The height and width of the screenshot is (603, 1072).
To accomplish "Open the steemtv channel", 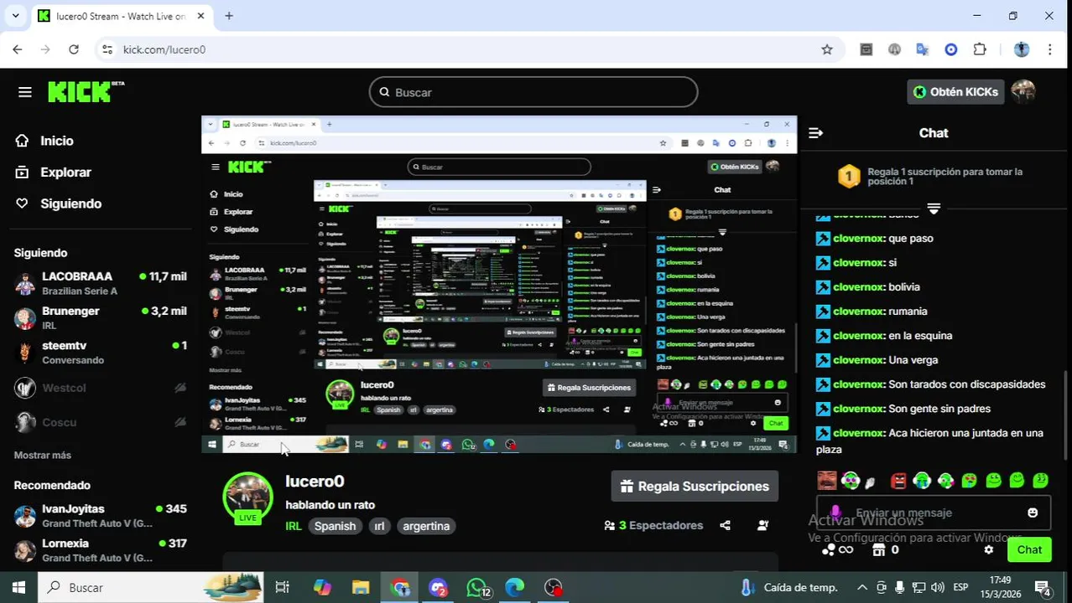I will 101,352.
